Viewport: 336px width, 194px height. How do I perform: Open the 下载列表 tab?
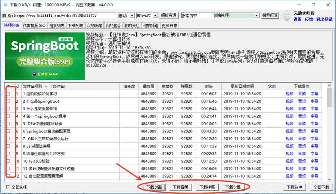point(76,26)
